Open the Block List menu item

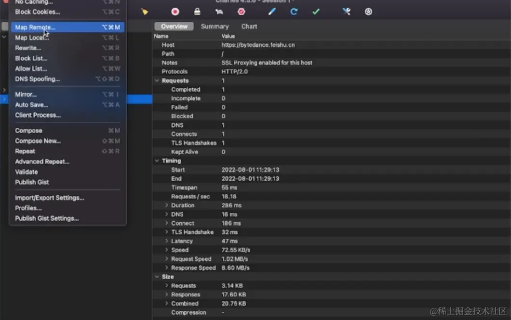67,58
